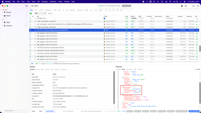
Task: Filter traffic by the JSON tab
Action: point(55,10)
